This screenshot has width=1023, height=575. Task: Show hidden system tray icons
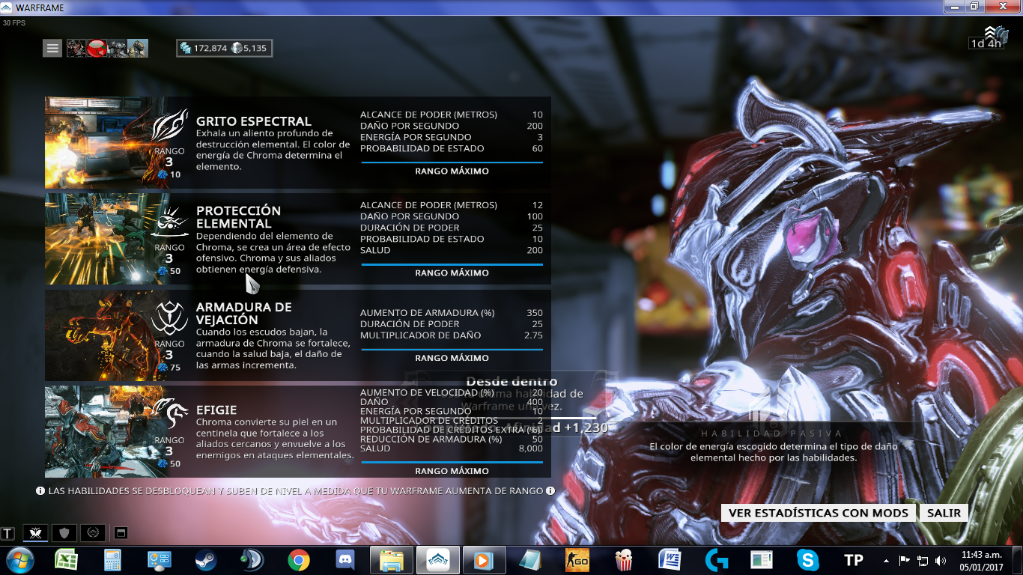point(887,560)
